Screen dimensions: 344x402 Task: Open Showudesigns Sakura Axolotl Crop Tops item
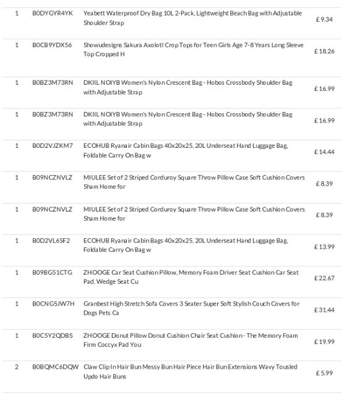coord(194,49)
